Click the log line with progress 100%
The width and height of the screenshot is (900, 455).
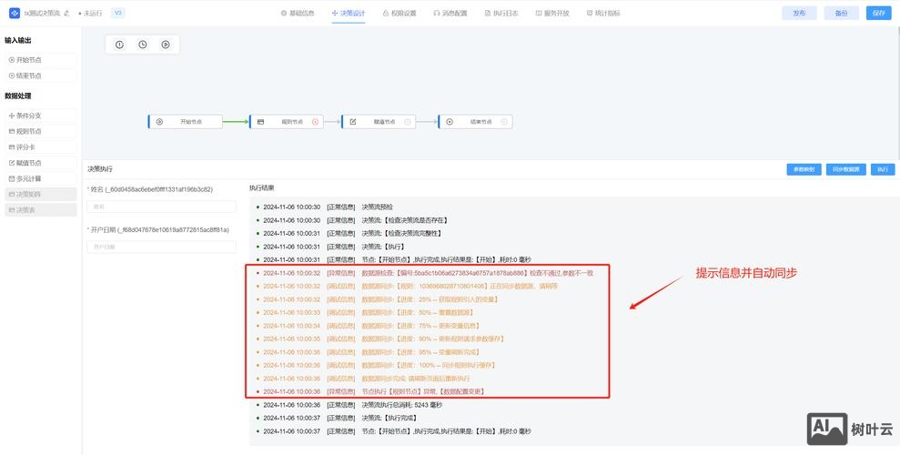[x=376, y=365]
